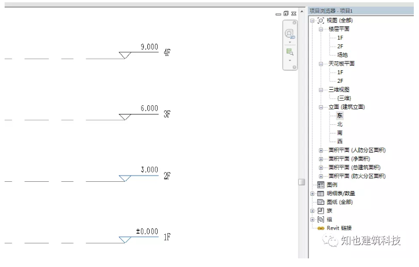Select 立面 (建筑立面) category label
The width and height of the screenshot is (419, 267).
pyautogui.click(x=346, y=107)
